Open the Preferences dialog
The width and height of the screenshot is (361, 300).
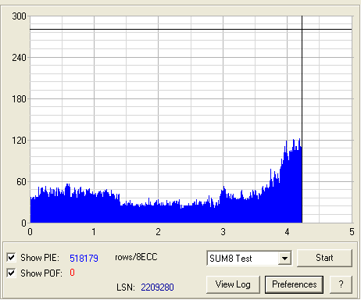(x=294, y=284)
